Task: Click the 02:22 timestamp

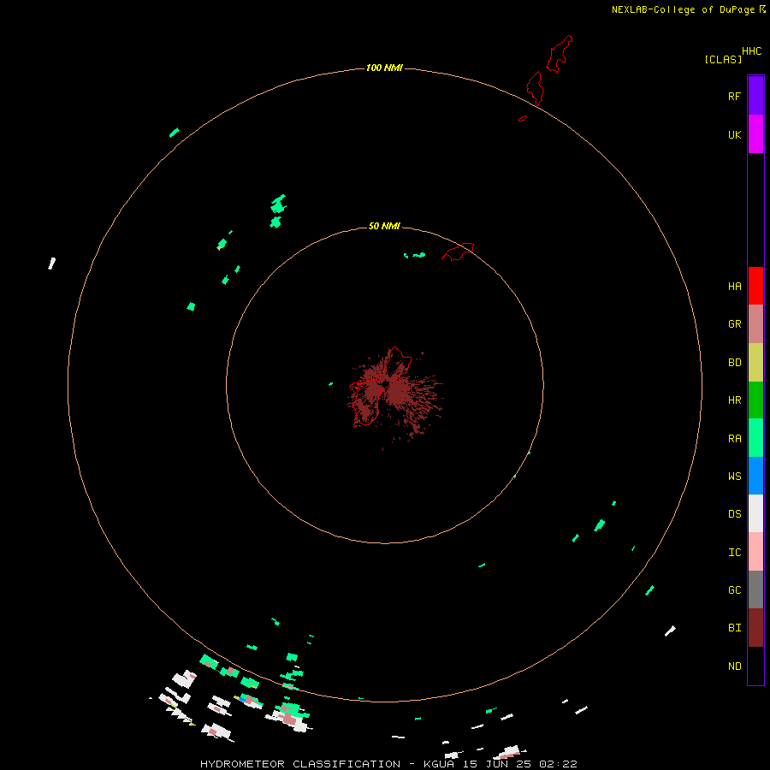Action: click(558, 764)
